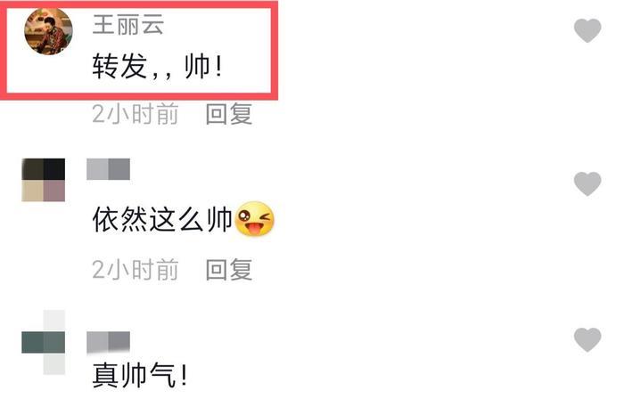Image resolution: width=624 pixels, height=399 pixels.
Task: Open 王丽云's round profile avatar
Action: 48,31
